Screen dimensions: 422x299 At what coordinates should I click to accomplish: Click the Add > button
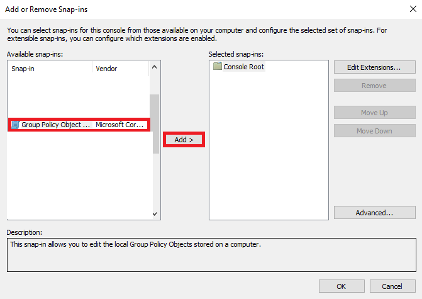[x=184, y=140]
